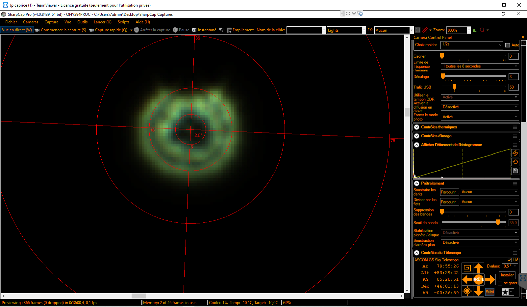The width and height of the screenshot is (527, 307).
Task: Open the Soustraction d'arrière-plan dropdown
Action: pos(480,242)
